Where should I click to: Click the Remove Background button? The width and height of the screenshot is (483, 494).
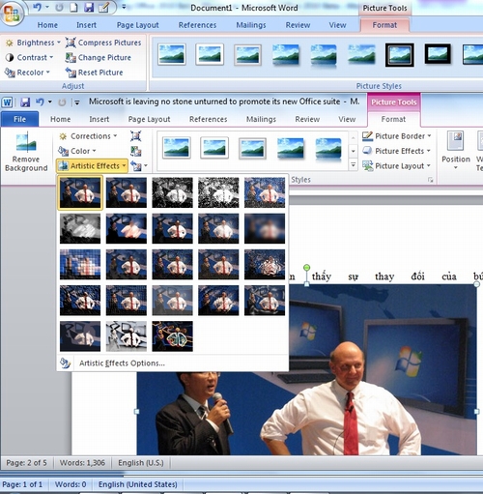26,151
